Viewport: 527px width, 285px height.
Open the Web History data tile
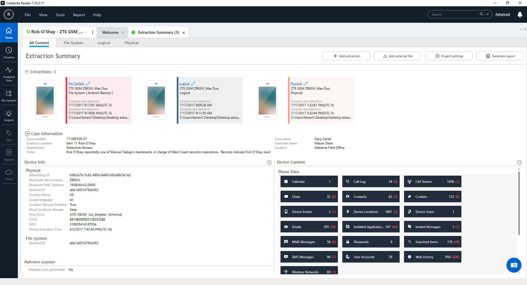tap(433, 257)
